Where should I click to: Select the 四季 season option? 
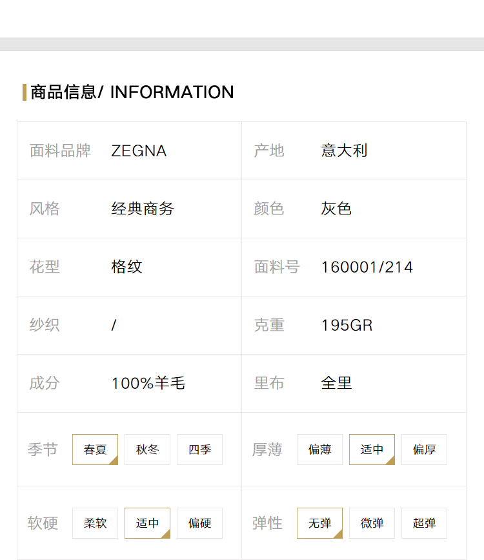click(x=199, y=450)
